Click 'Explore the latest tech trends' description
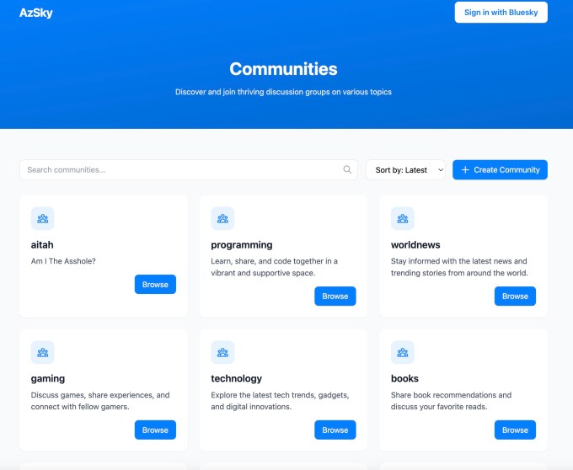 [280, 401]
